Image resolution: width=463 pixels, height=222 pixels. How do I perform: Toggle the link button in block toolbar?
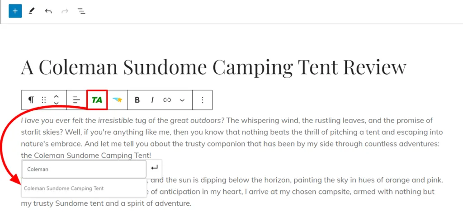[167, 100]
